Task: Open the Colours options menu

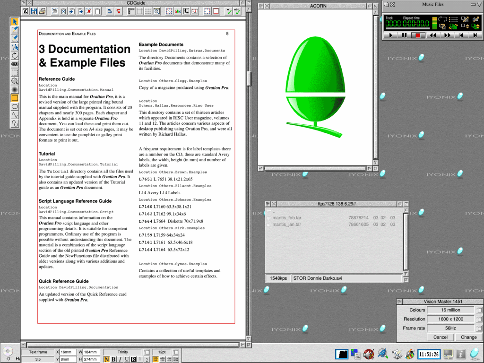Action: [x=479, y=310]
